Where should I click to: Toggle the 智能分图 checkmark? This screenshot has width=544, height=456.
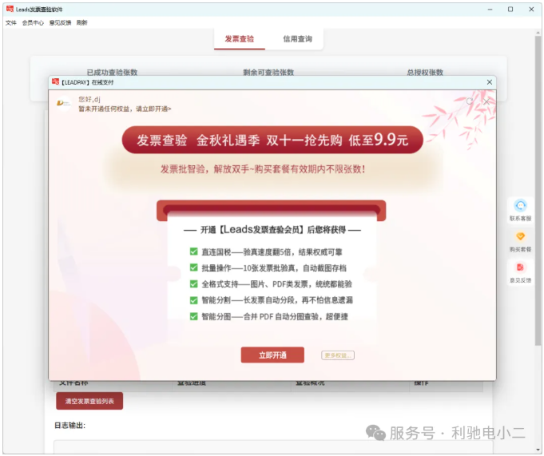point(193,316)
